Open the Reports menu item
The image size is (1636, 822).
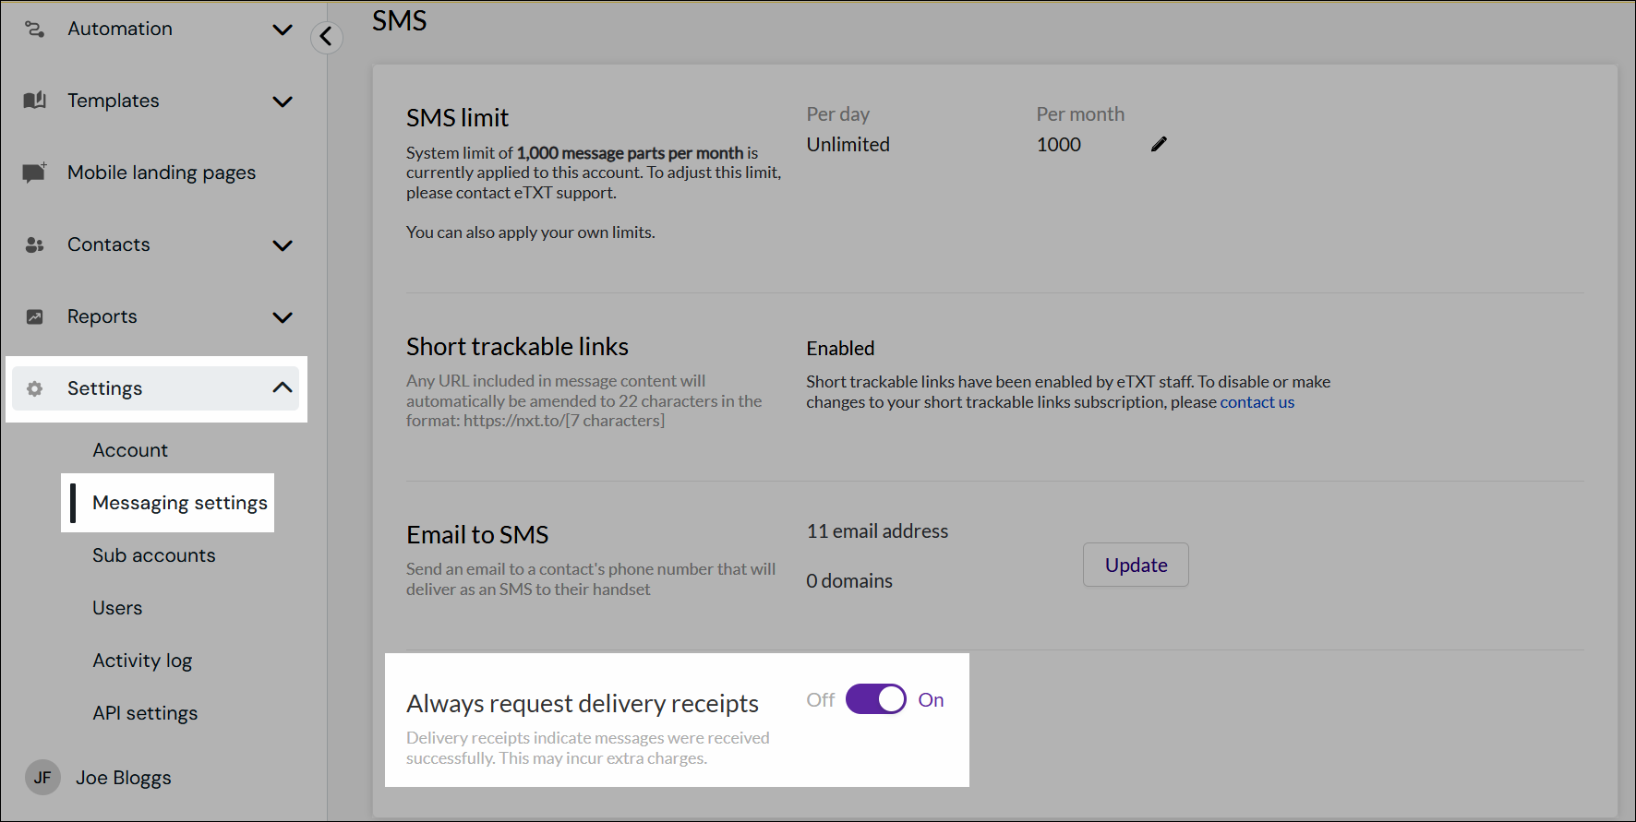[102, 316]
